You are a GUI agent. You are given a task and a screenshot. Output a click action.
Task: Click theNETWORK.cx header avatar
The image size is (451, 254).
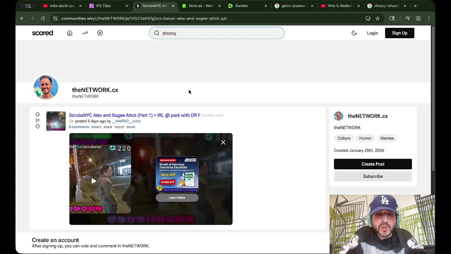[46, 87]
